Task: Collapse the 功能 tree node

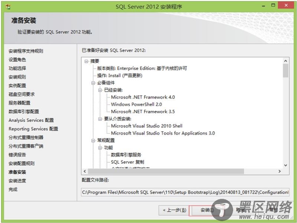Action: [100, 148]
